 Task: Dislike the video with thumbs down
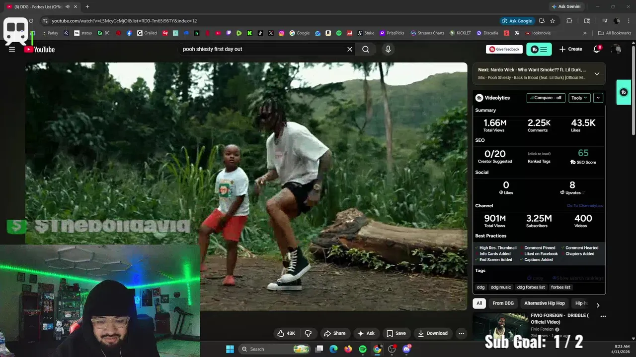tap(308, 333)
